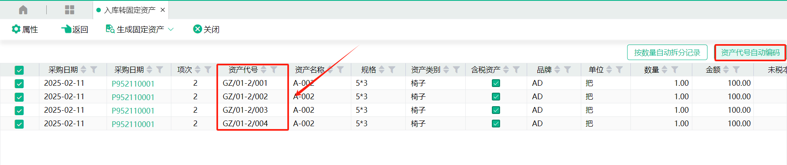
Task: Open the 资产类别 column filter
Action: [456, 70]
